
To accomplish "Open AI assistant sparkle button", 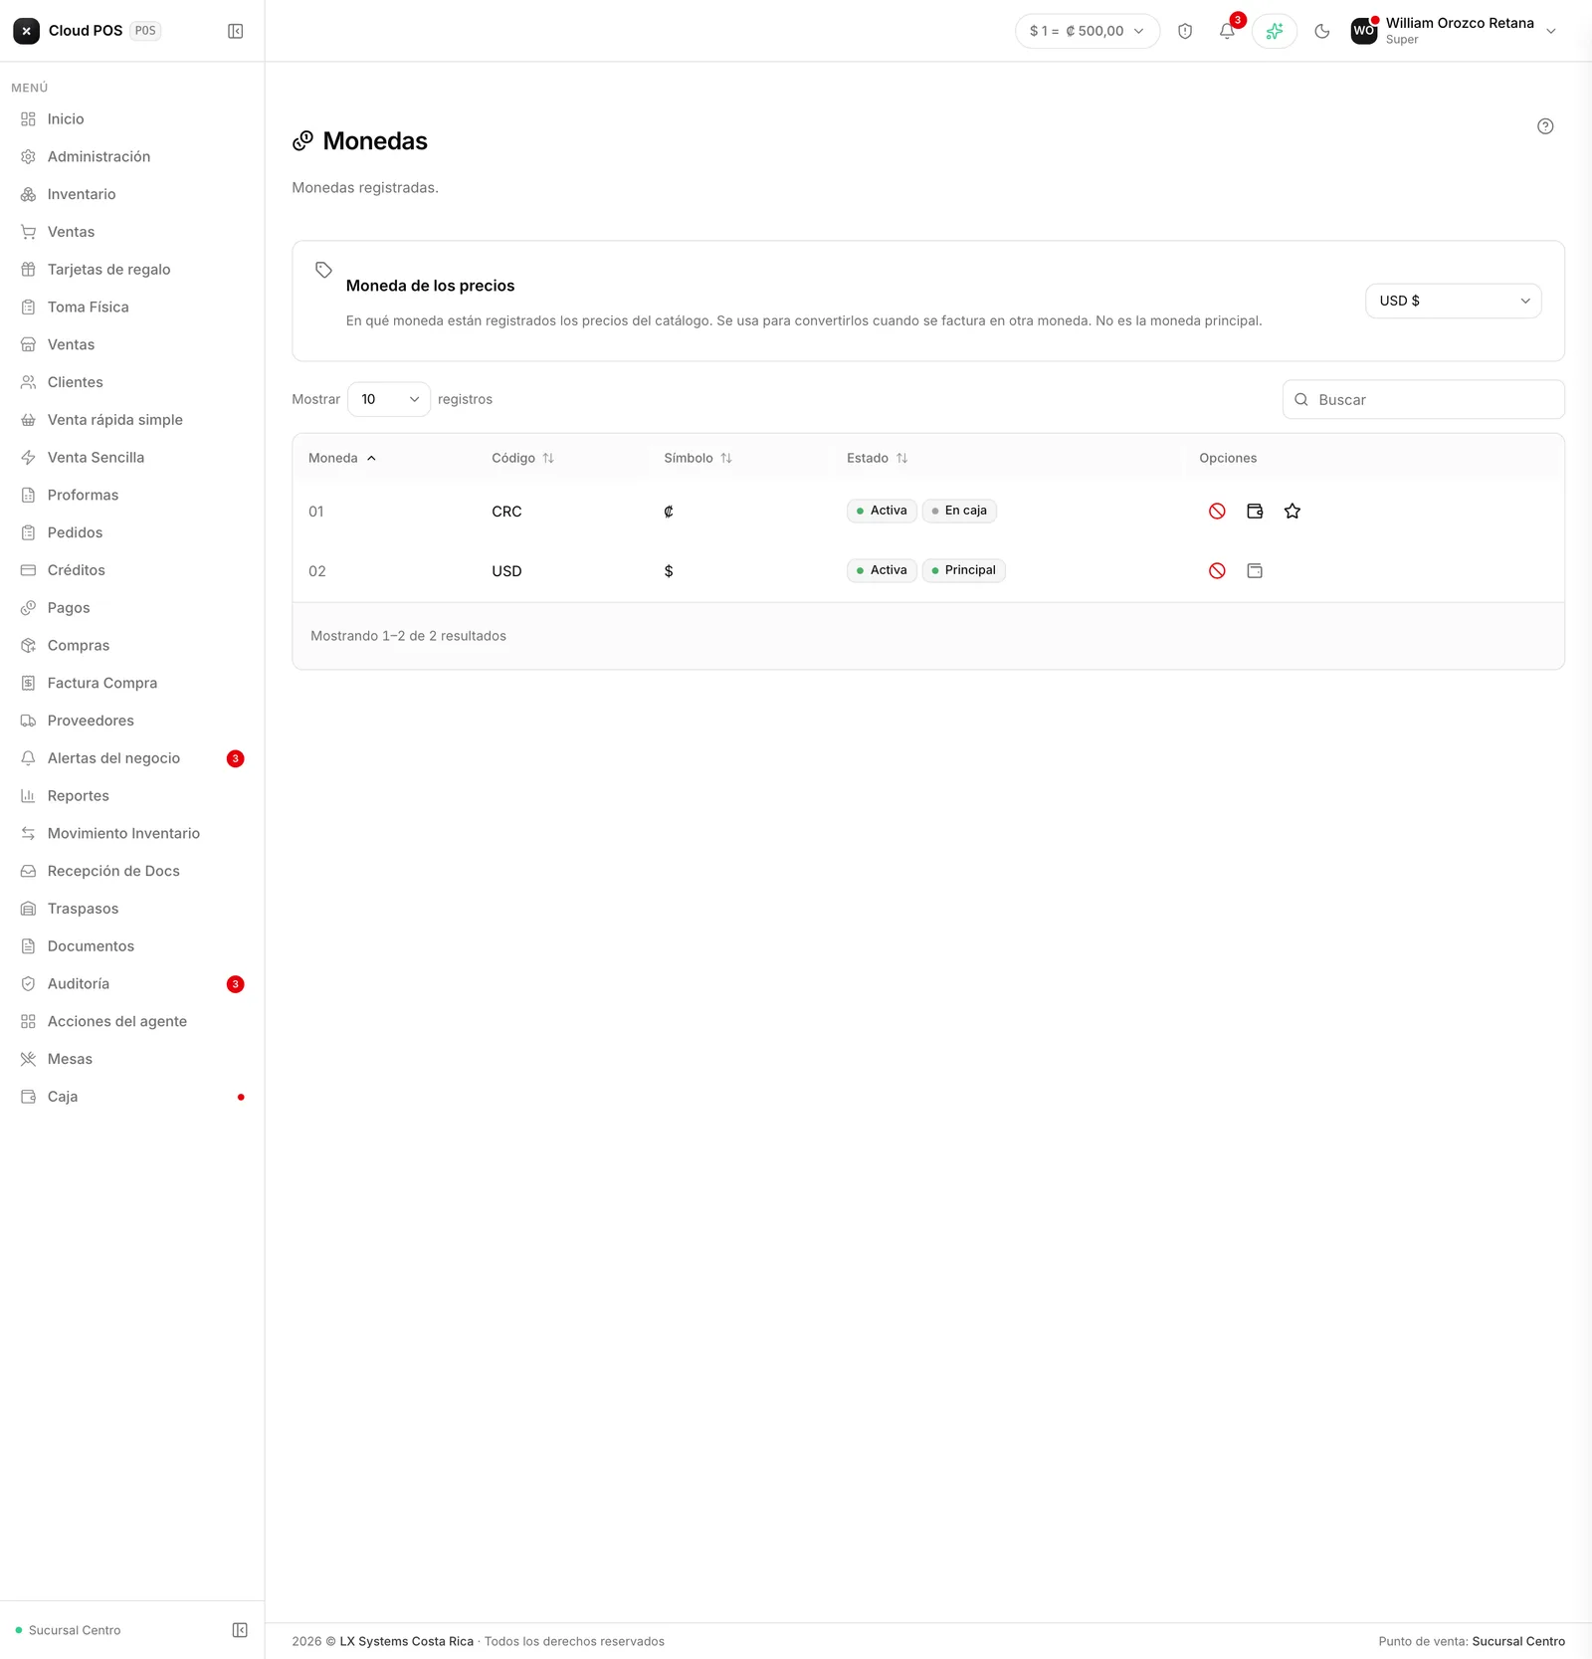I will coord(1275,31).
